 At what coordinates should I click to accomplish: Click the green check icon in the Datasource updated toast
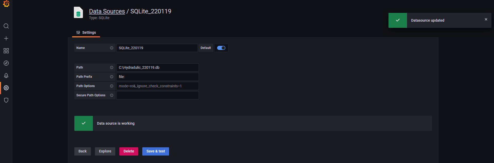coord(398,20)
